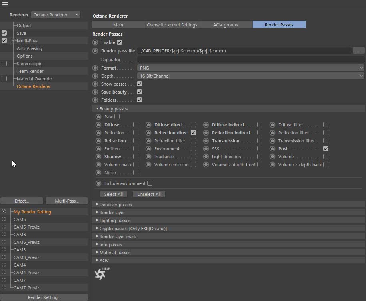This screenshot has height=301, width=366.
Task: Click the animation dot next to Show passes
Action: tap(95, 84)
